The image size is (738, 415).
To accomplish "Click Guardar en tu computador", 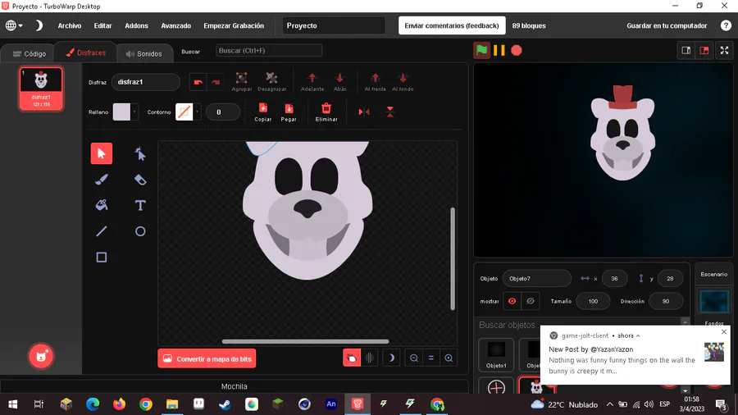I will (x=667, y=26).
